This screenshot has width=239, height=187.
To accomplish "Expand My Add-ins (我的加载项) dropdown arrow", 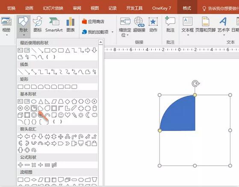I will [x=112, y=32].
